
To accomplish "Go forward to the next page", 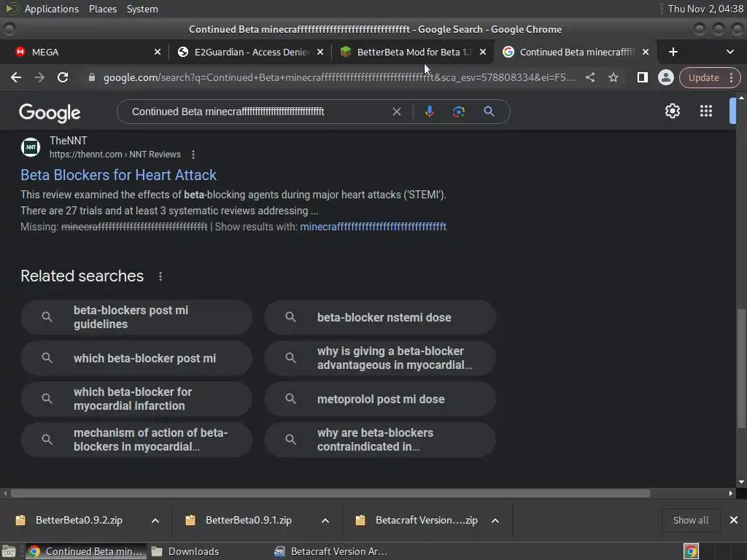I will point(39,77).
